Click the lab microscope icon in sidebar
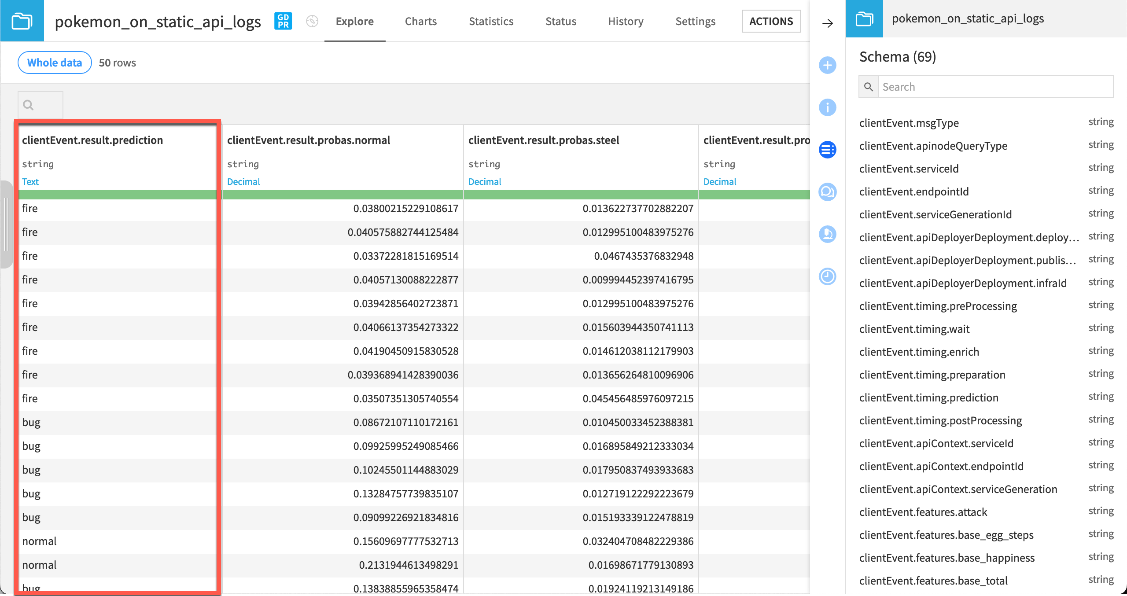The image size is (1127, 596). point(828,235)
